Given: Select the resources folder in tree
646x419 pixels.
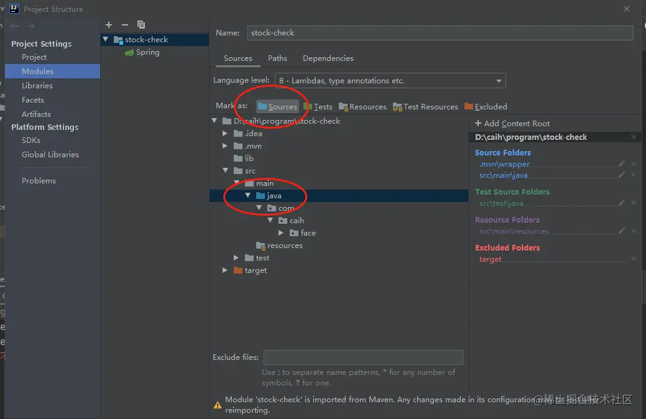Looking at the screenshot, I should [x=279, y=246].
